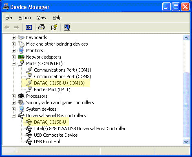Collapse Universal Serial Bus controllers node
192x157 pixels.
point(13,116)
